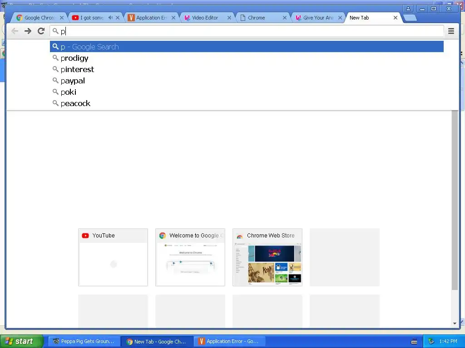Click the page vertical scrollbar
This screenshot has height=348, width=465.
point(455,200)
